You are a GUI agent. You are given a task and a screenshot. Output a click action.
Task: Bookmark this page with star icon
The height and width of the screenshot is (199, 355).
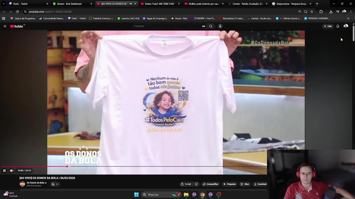(x=312, y=12)
